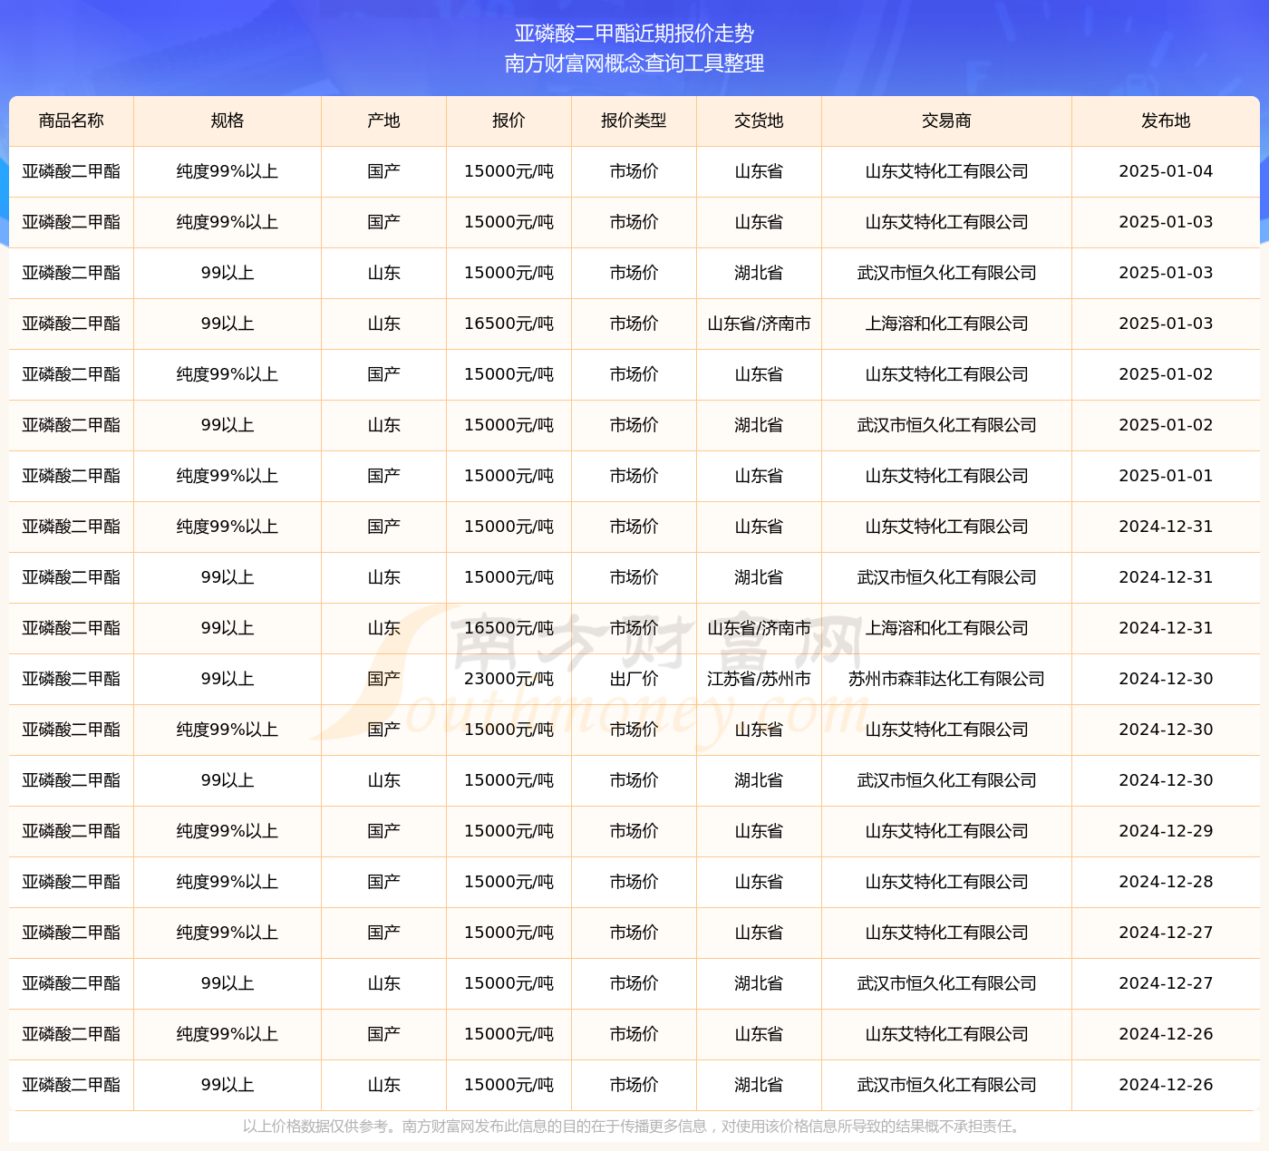Click 武汉市恒久化工有限公司 in the 2024-12-31 row

947,577
